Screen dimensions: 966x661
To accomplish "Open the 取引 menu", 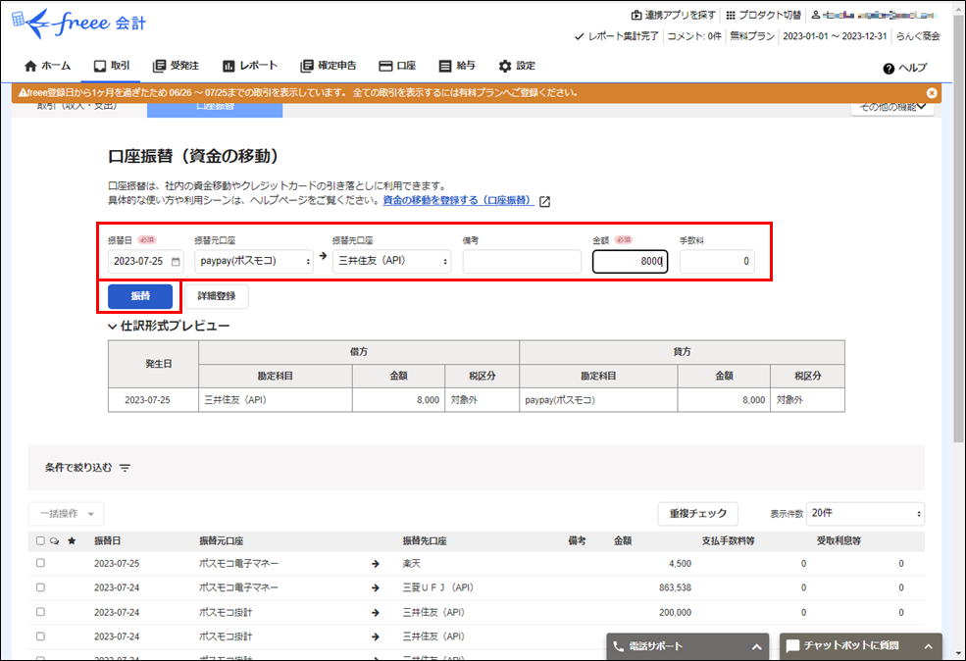I will tap(112, 66).
